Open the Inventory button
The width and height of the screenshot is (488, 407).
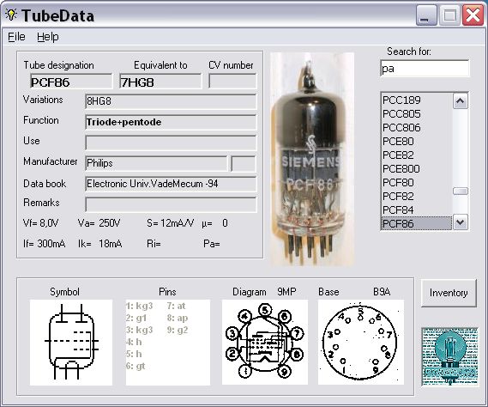pos(449,293)
